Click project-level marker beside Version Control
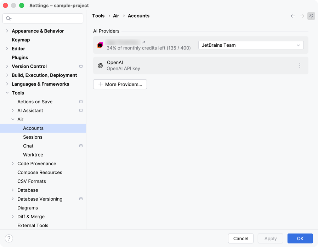The image size is (318, 247). (81, 66)
